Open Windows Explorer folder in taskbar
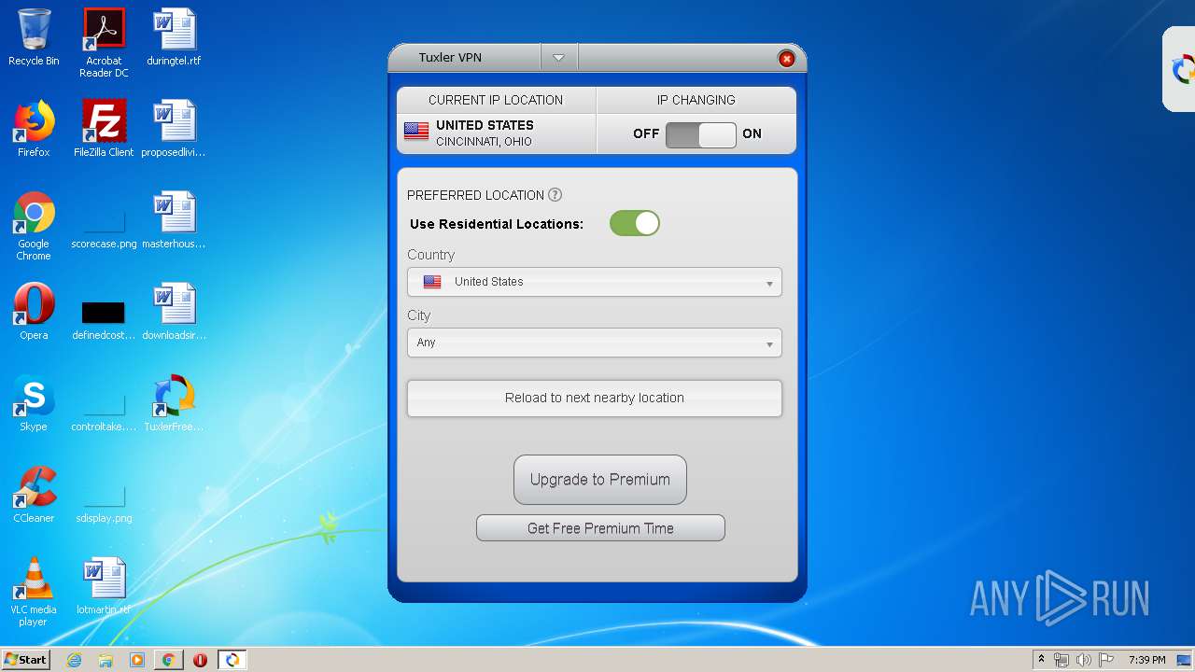 pos(105,660)
